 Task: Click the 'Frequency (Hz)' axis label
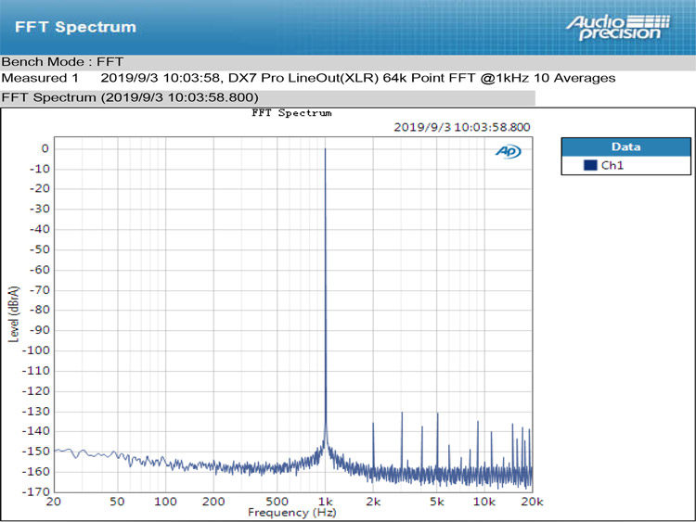click(292, 513)
